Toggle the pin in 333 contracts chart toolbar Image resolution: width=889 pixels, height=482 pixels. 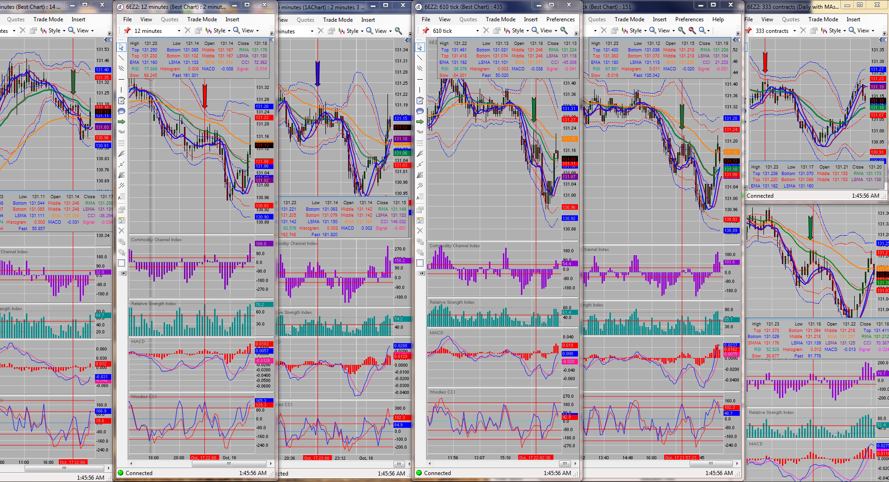click(748, 31)
